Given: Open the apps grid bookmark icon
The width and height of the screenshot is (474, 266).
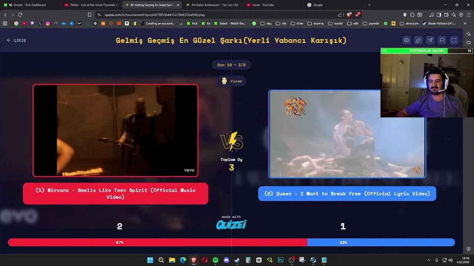Looking at the screenshot, I should [x=5, y=23].
